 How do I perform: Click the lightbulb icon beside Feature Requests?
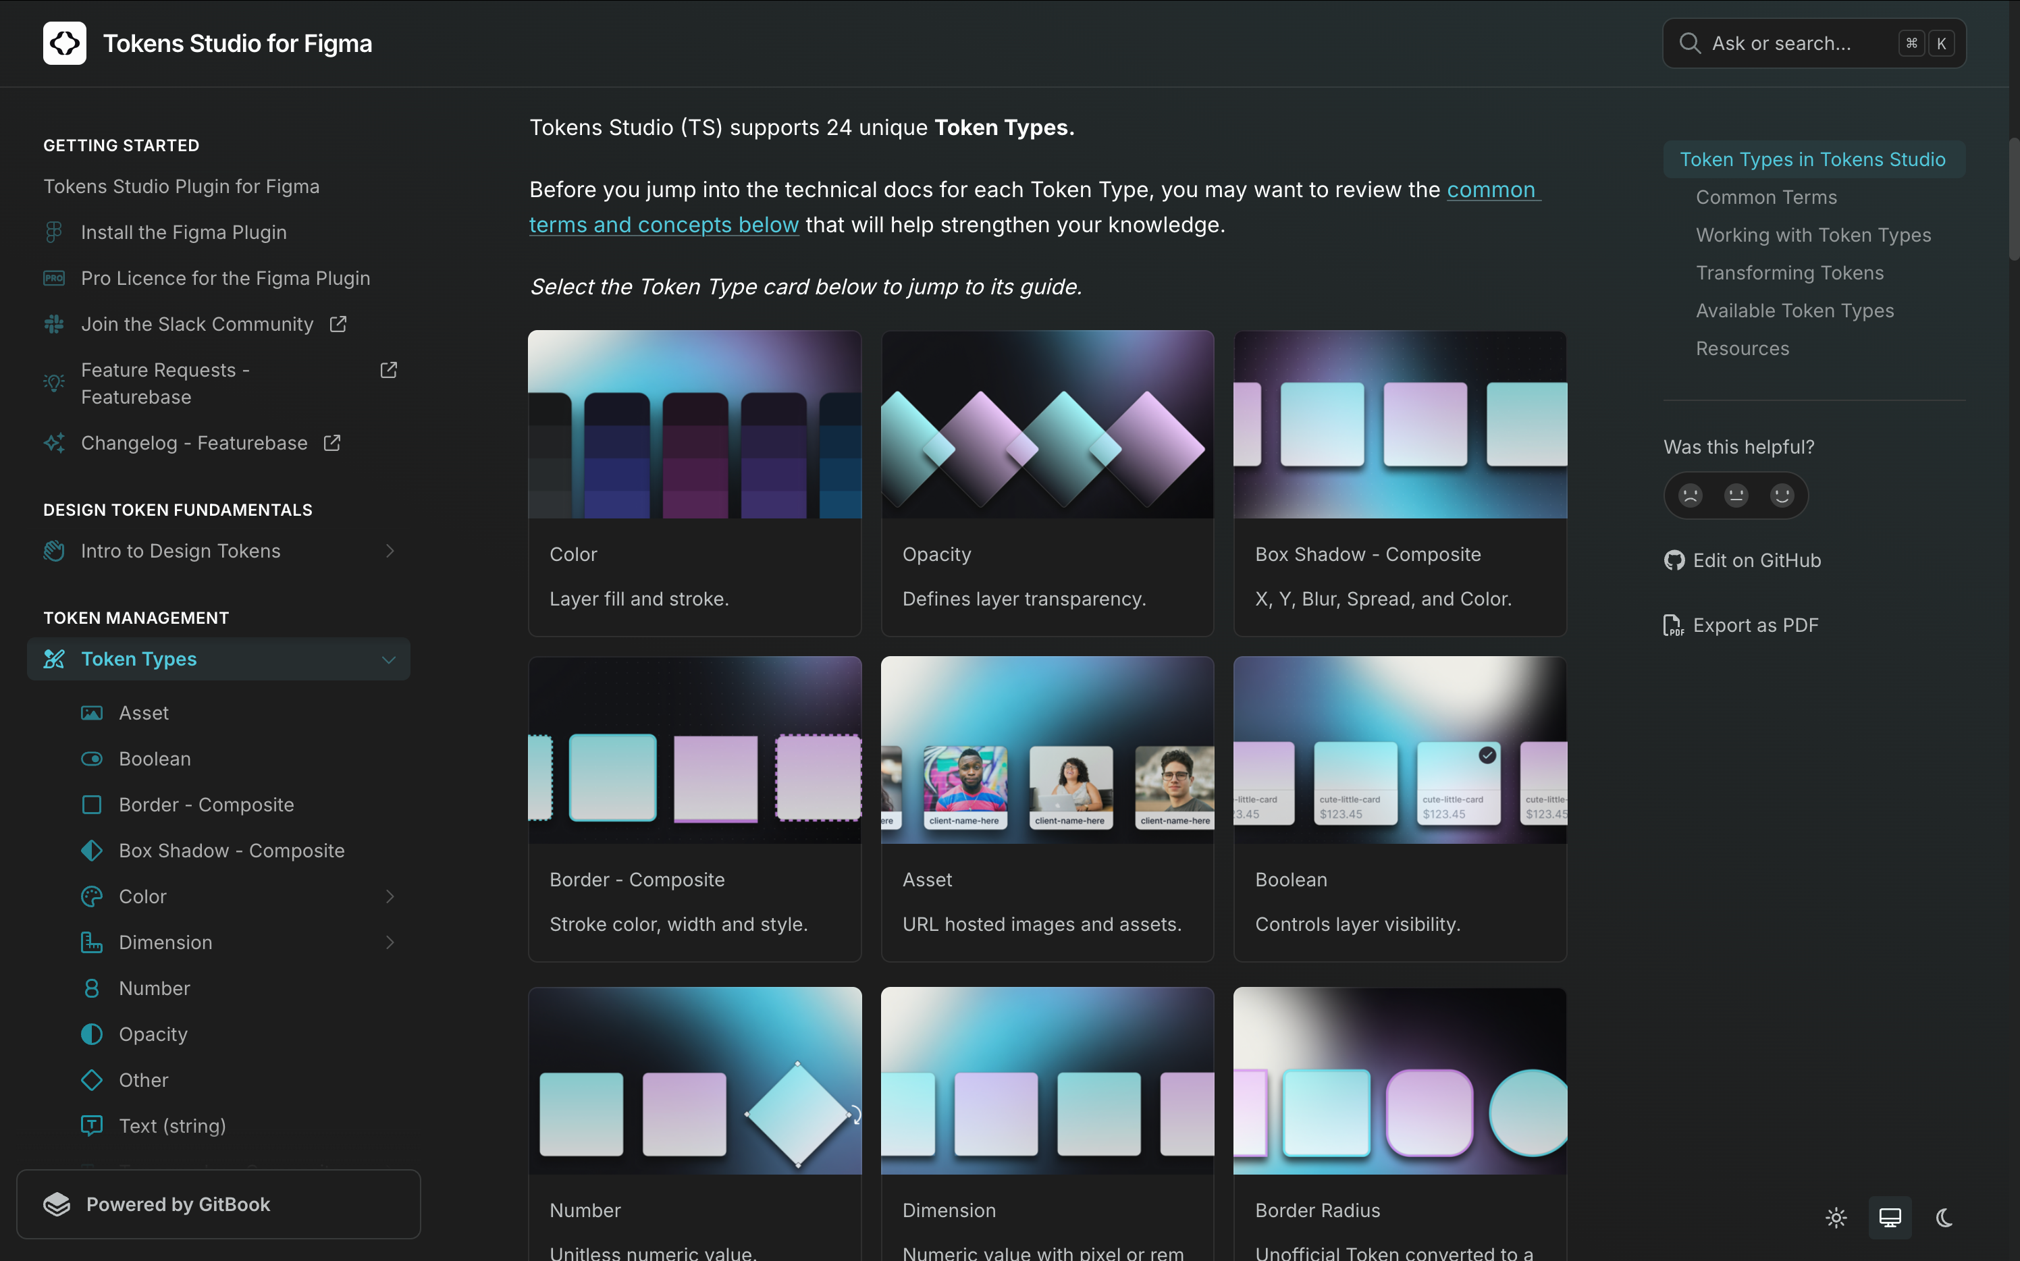[x=54, y=383]
